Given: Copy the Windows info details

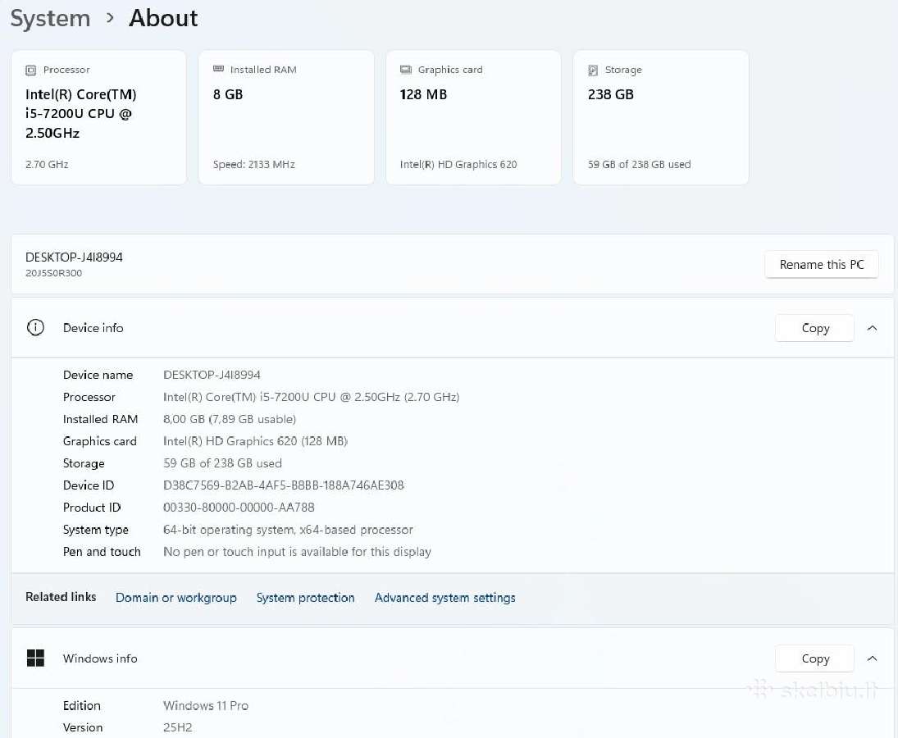Looking at the screenshot, I should (x=815, y=658).
